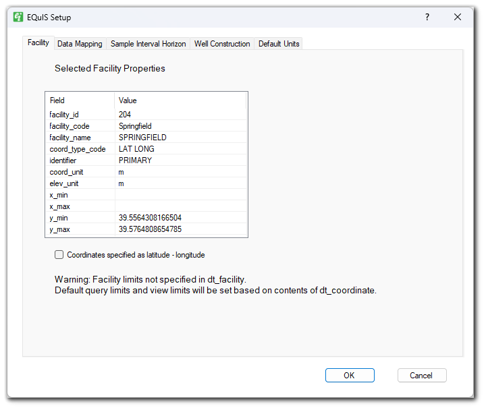Close the EQuIS Setup dialog
Viewport: 486px width, 410px height.
458,17
